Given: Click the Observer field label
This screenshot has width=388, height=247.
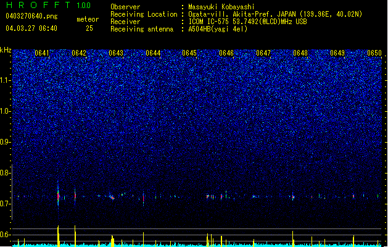Looking at the screenshot, I should [125, 7].
